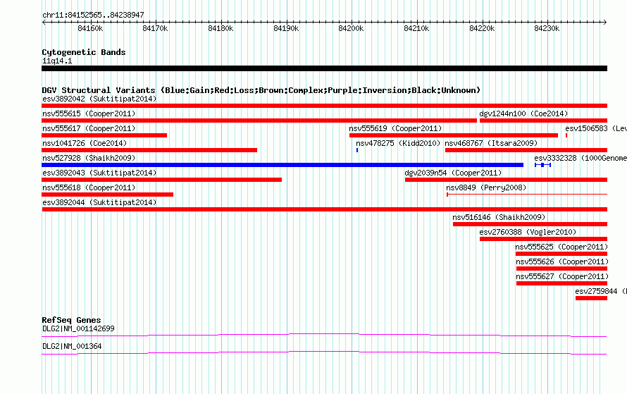Click the red bar of nsv555617
Viewport: 627px width, 394px height.
[x=104, y=135]
